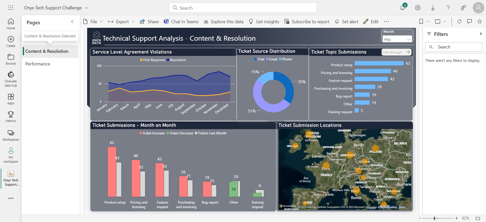Screen dimensions: 486x222
Task: Open OneLake data hub
Action: (11, 79)
